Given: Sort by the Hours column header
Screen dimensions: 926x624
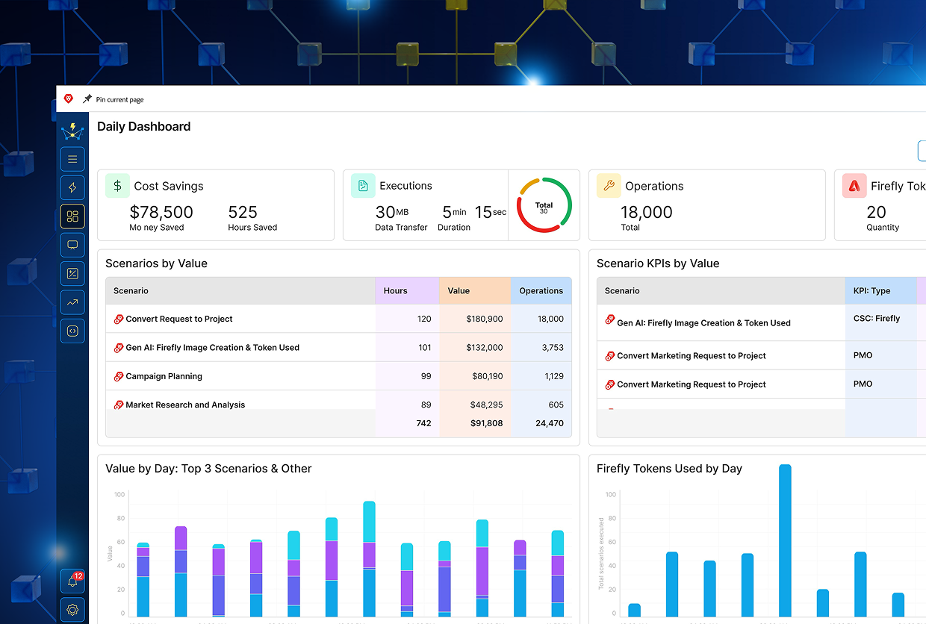Looking at the screenshot, I should (x=395, y=291).
